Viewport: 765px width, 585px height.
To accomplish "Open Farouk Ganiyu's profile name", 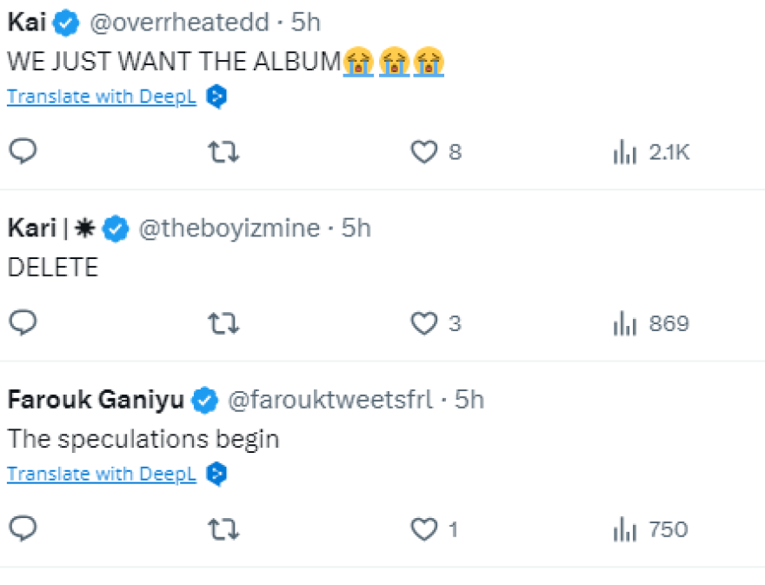I will click(x=96, y=400).
